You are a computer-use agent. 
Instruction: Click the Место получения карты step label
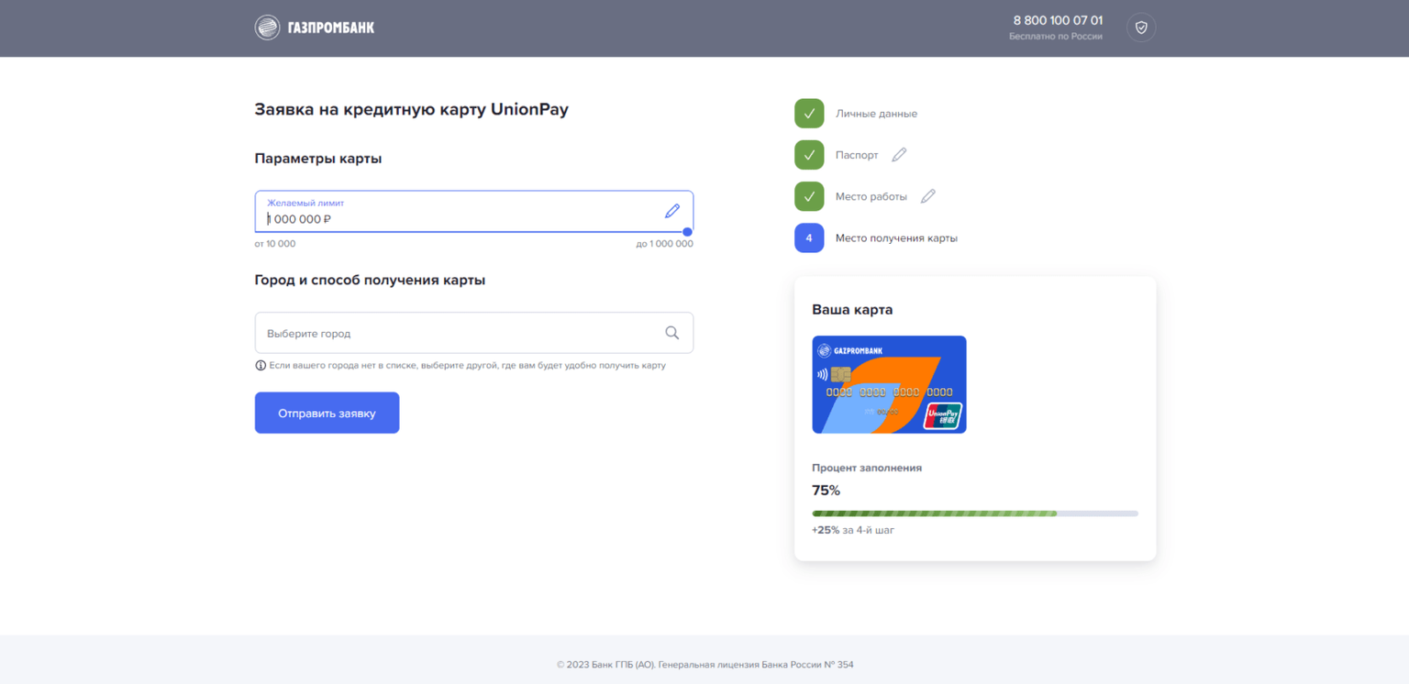coord(896,237)
